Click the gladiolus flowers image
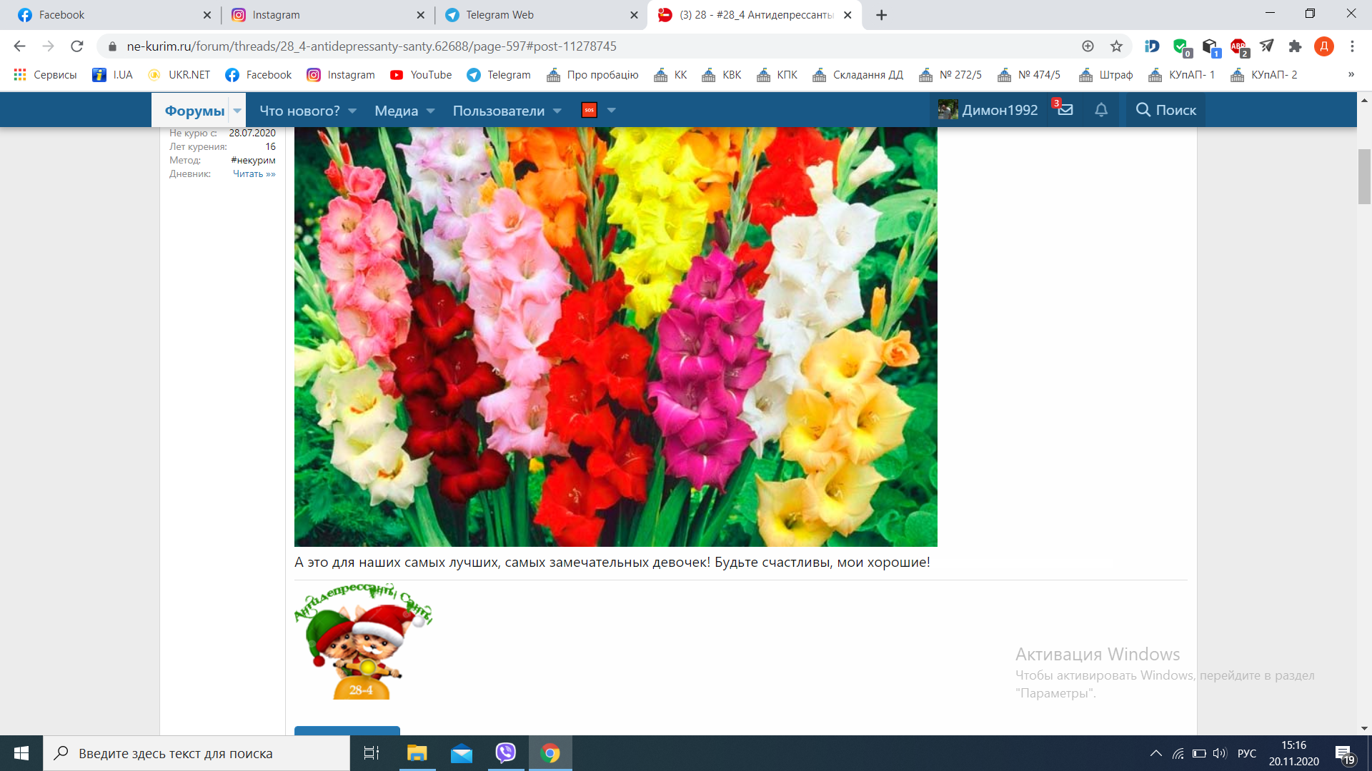The image size is (1372, 771). pyautogui.click(x=615, y=336)
